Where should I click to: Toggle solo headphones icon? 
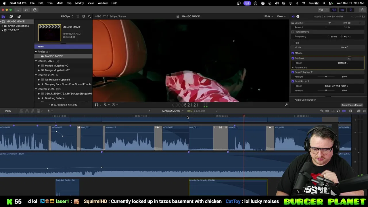(x=338, y=111)
